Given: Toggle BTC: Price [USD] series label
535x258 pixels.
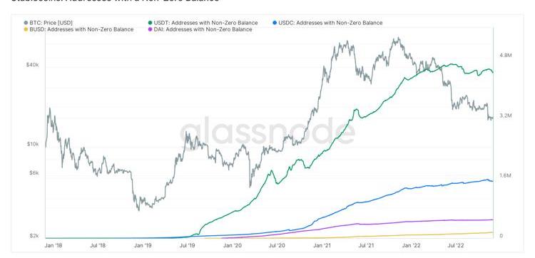Looking at the screenshot, I should [51, 23].
